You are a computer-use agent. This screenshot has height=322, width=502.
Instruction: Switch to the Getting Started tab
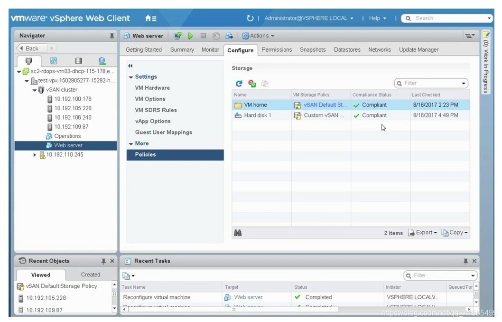143,50
